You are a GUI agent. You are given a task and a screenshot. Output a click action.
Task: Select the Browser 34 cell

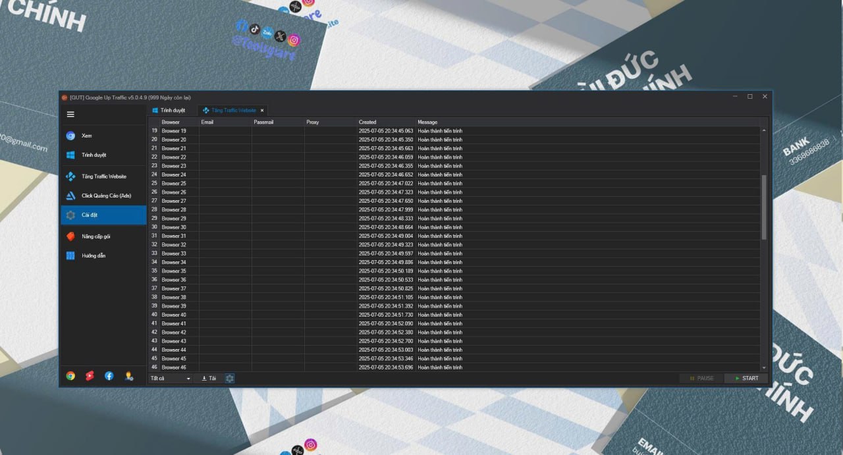point(179,262)
